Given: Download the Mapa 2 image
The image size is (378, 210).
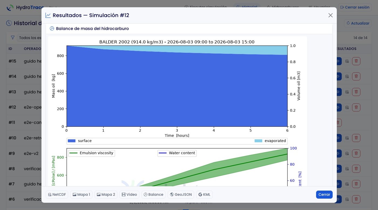Looking at the screenshot, I should click(x=106, y=195).
